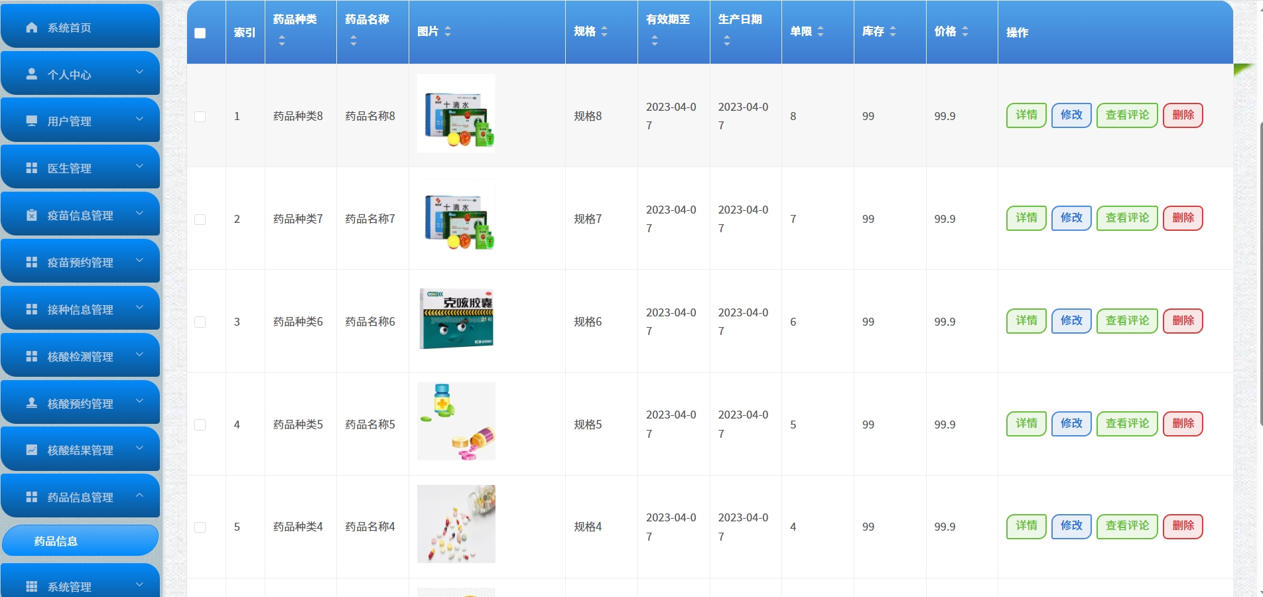Viewport: 1263px width, 597px height.
Task: Click the home icon beside 系统首页
Action: click(x=32, y=27)
